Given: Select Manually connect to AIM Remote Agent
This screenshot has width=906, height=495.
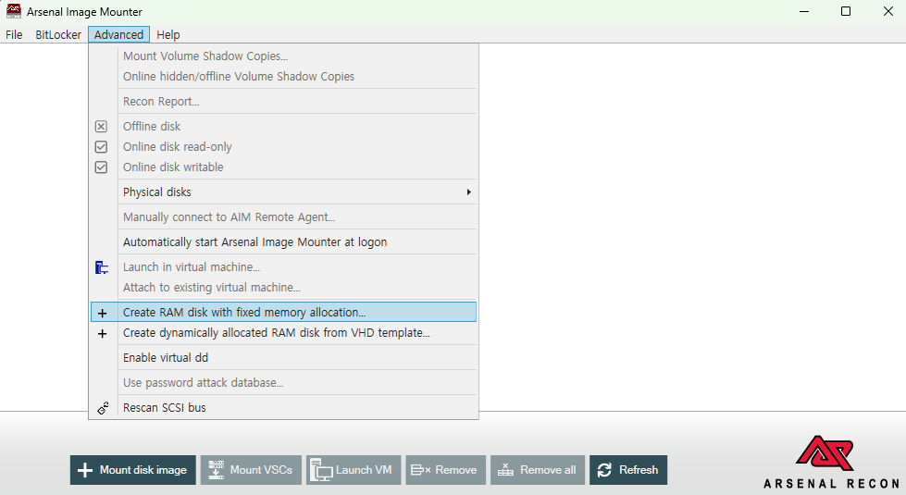Looking at the screenshot, I should point(284,217).
